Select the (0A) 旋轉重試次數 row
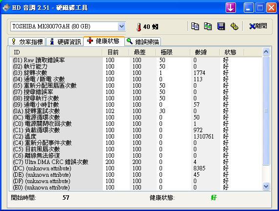Image resolution: width=279 pixels, height=211 pixels. 136,111
